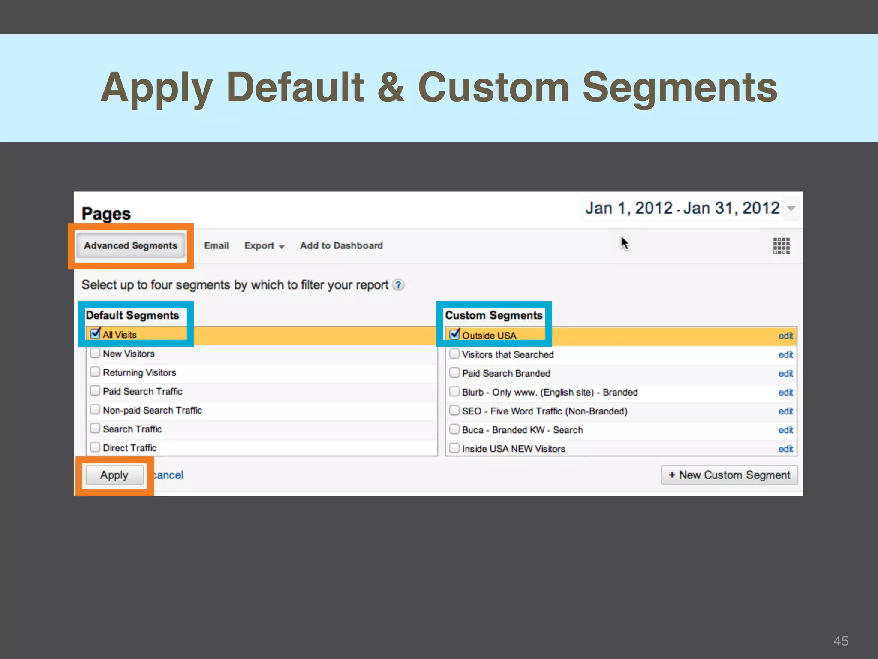Click the Custom Segments heading
Image resolution: width=878 pixels, height=659 pixels.
pyautogui.click(x=494, y=315)
